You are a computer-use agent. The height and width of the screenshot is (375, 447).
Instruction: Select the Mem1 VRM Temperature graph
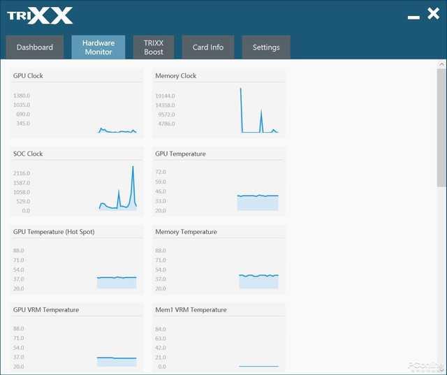(x=219, y=338)
